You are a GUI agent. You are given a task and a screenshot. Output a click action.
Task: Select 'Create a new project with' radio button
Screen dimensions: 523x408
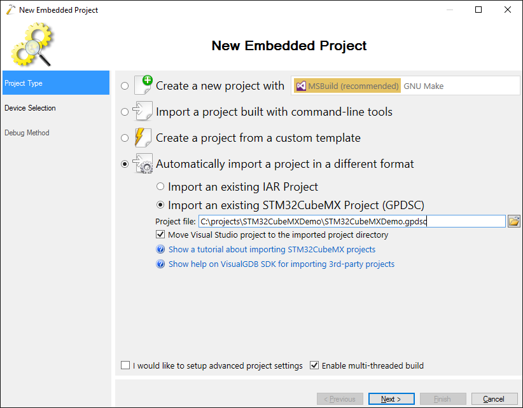click(x=125, y=86)
